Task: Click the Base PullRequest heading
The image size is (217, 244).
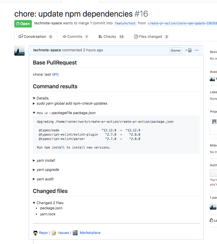Action: tap(55, 63)
